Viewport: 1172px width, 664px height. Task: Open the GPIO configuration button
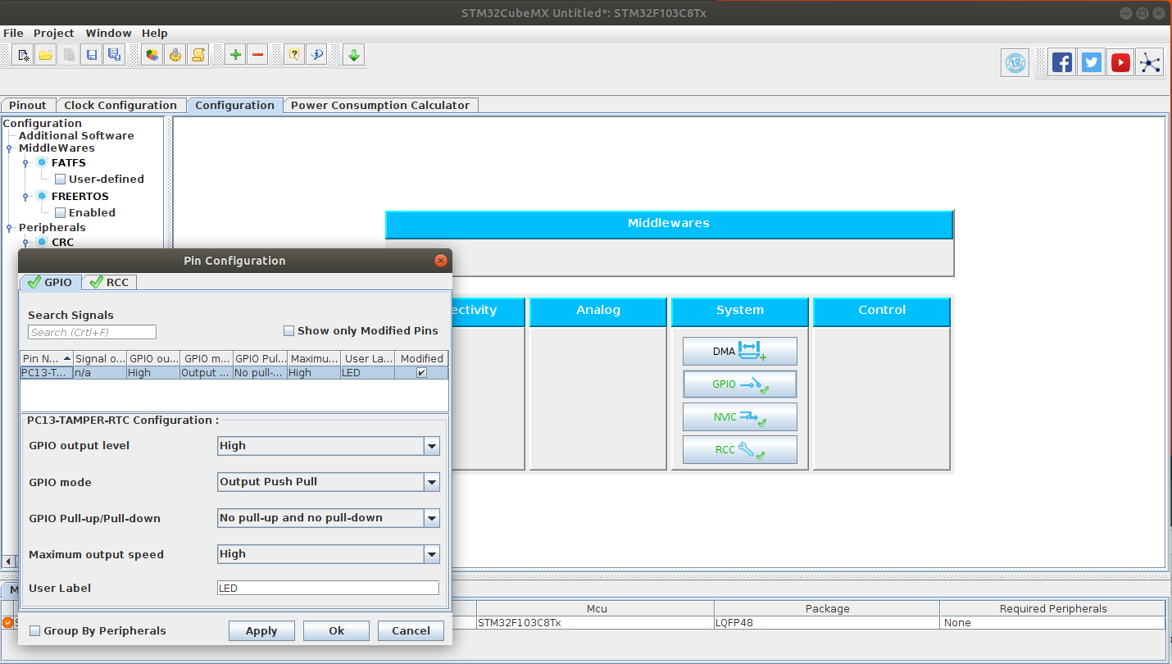click(740, 384)
